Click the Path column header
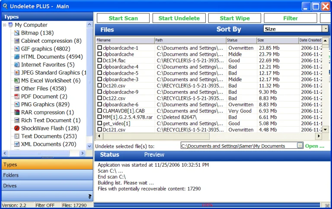This screenshot has height=209, width=332. [190, 40]
